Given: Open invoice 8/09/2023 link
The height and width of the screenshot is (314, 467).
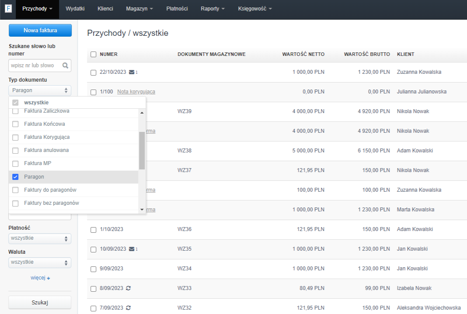Looking at the screenshot, I should pyautogui.click(x=112, y=288).
